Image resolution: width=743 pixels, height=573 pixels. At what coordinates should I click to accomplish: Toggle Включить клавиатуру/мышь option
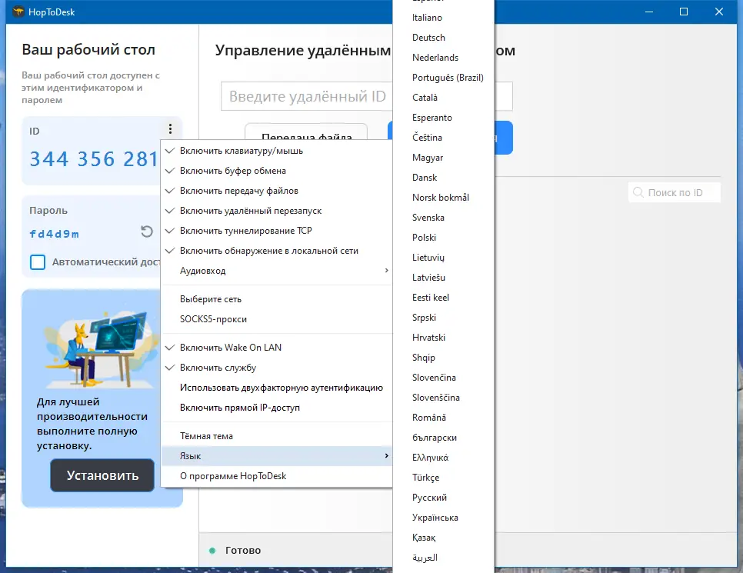pyautogui.click(x=277, y=151)
